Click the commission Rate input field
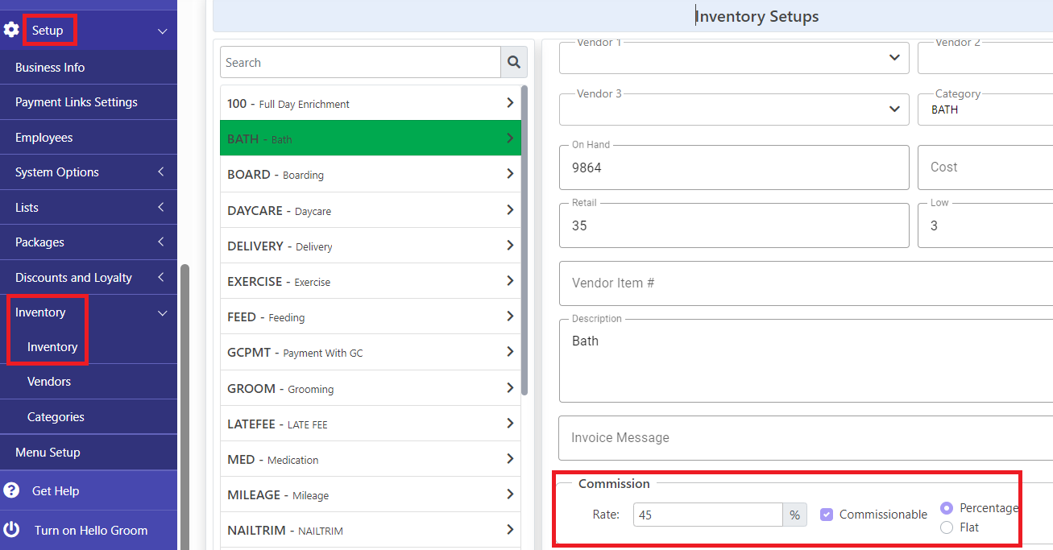The width and height of the screenshot is (1053, 550). [707, 515]
